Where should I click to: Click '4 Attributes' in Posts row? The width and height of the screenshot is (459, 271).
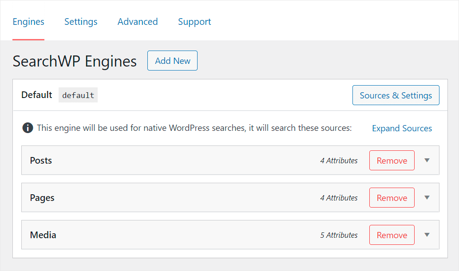[x=339, y=161]
